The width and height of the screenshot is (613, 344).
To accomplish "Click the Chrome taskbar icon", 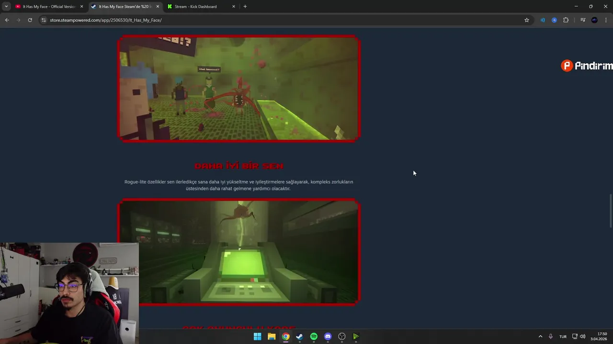I will click(285, 336).
